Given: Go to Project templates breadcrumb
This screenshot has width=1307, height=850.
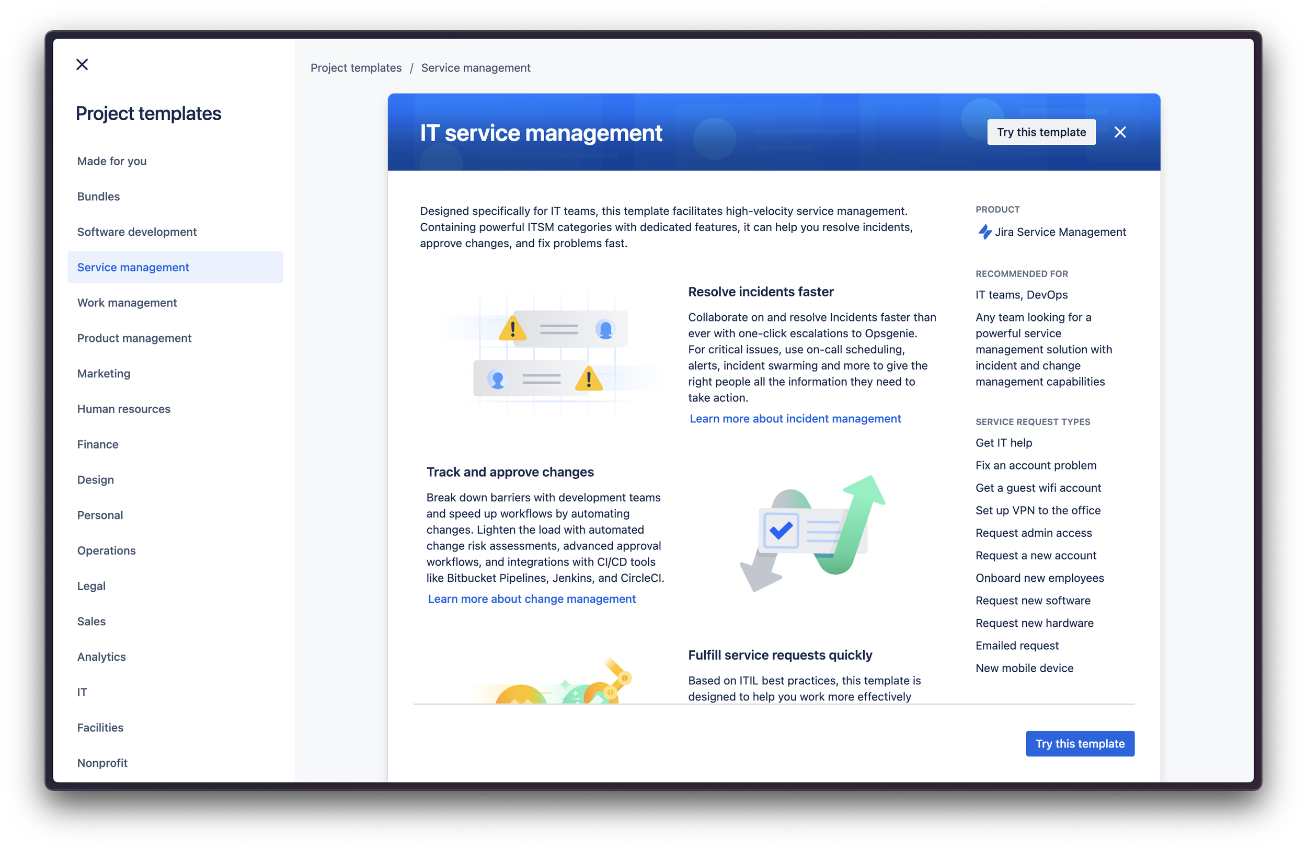Looking at the screenshot, I should (x=356, y=67).
